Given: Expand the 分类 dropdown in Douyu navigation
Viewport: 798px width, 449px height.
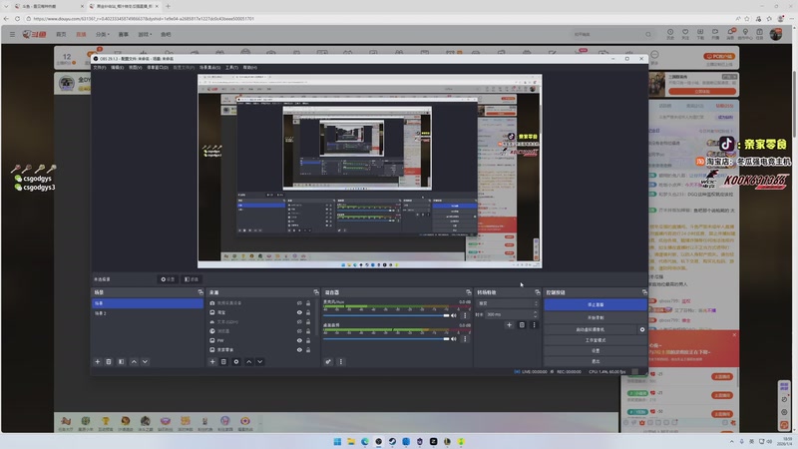Looking at the screenshot, I should 103,34.
